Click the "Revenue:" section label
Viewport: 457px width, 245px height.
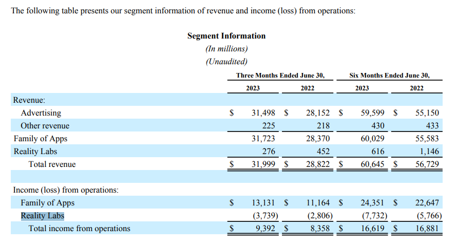29,100
